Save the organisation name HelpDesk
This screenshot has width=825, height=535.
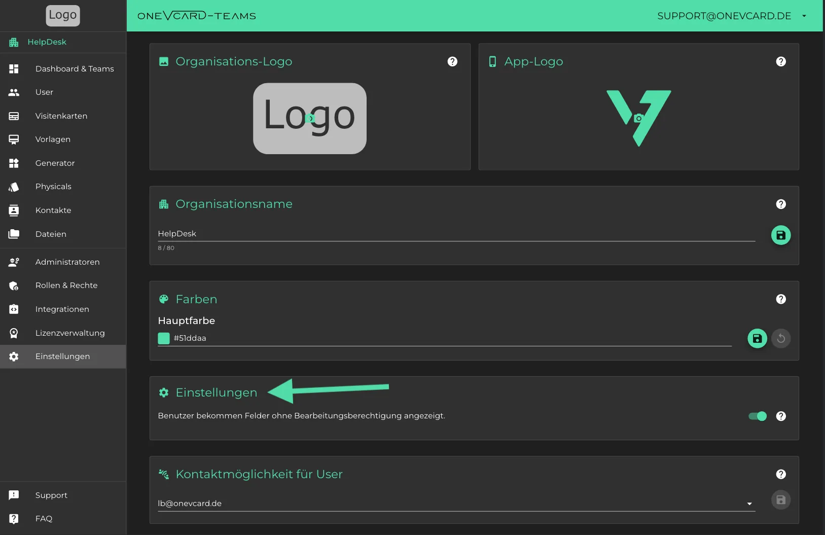(x=781, y=235)
